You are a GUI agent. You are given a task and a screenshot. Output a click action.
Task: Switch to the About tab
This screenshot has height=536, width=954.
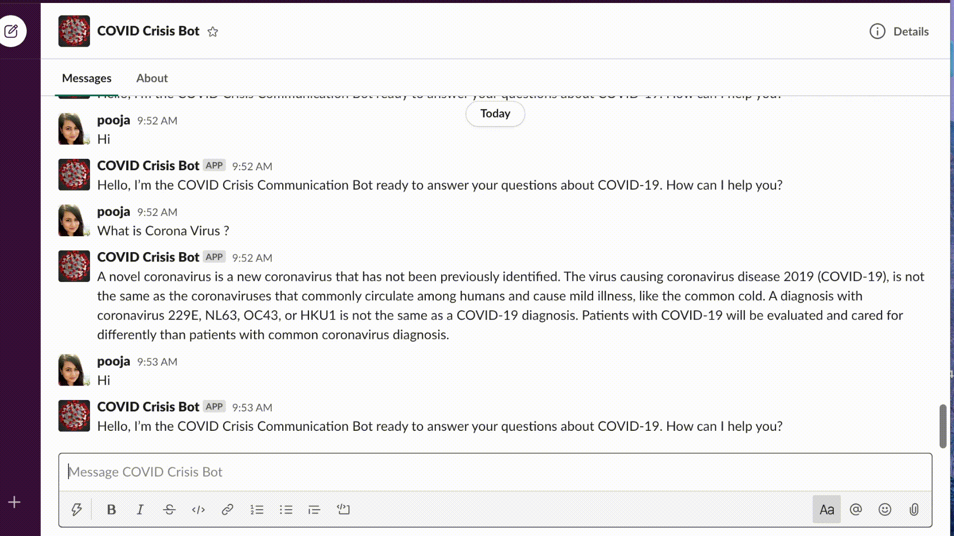pyautogui.click(x=152, y=77)
